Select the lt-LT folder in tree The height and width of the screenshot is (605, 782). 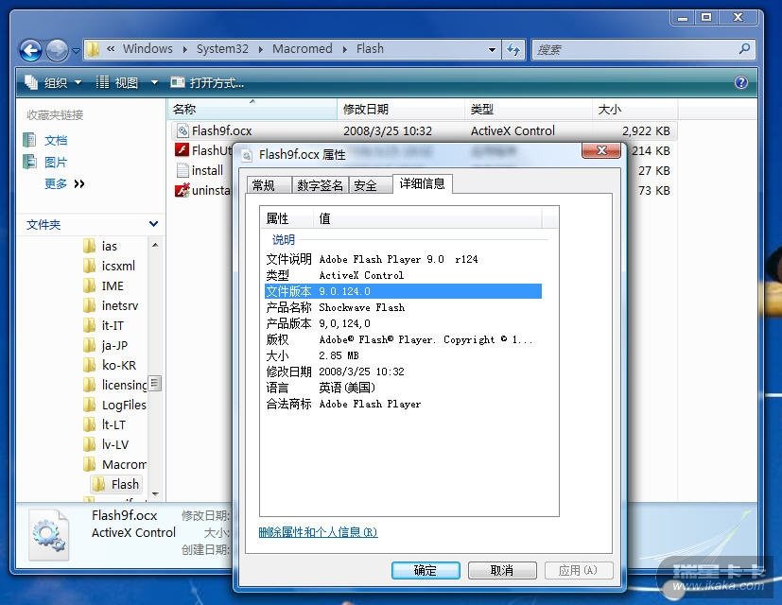click(x=113, y=424)
